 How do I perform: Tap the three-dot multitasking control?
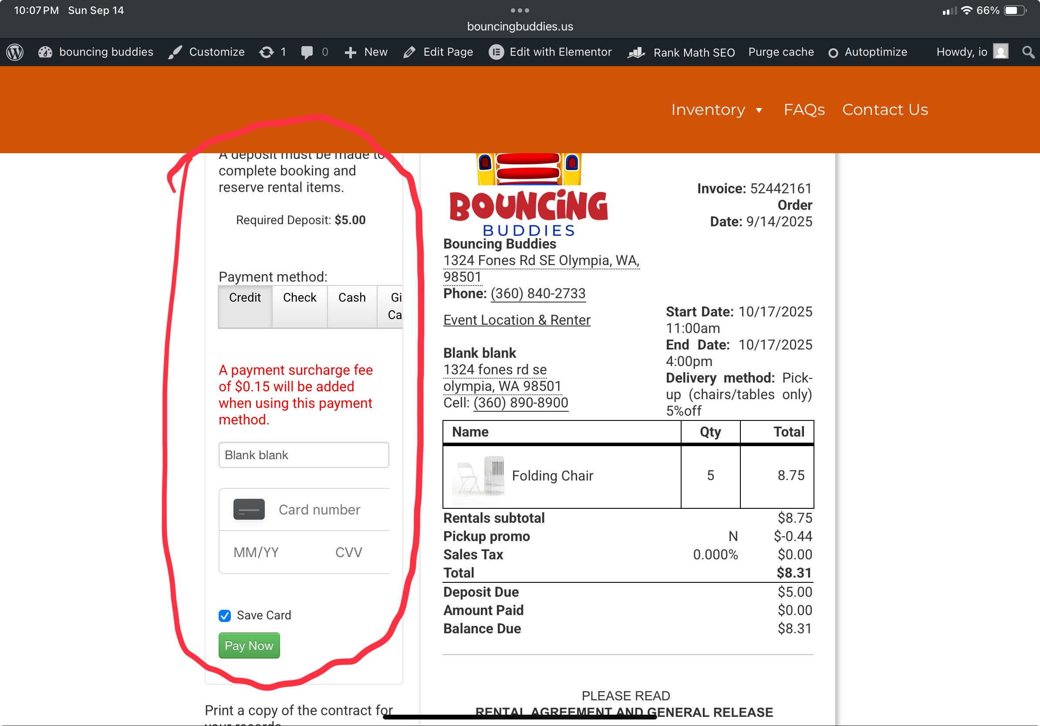[520, 10]
